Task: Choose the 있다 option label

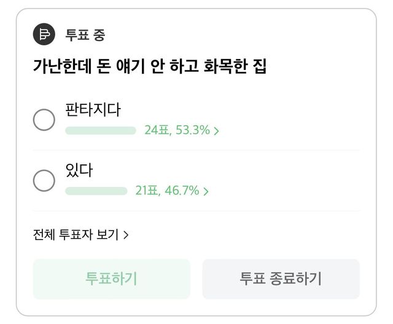Action: [79, 171]
